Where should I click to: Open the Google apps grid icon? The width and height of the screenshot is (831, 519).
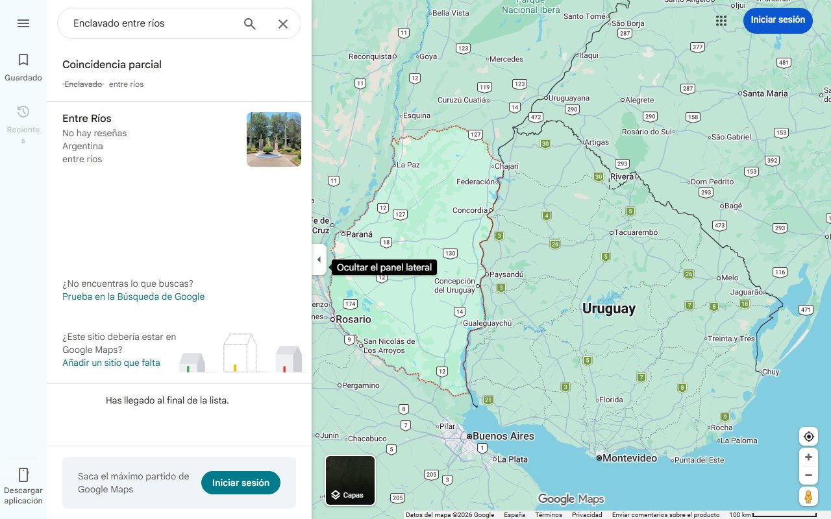[x=721, y=21]
